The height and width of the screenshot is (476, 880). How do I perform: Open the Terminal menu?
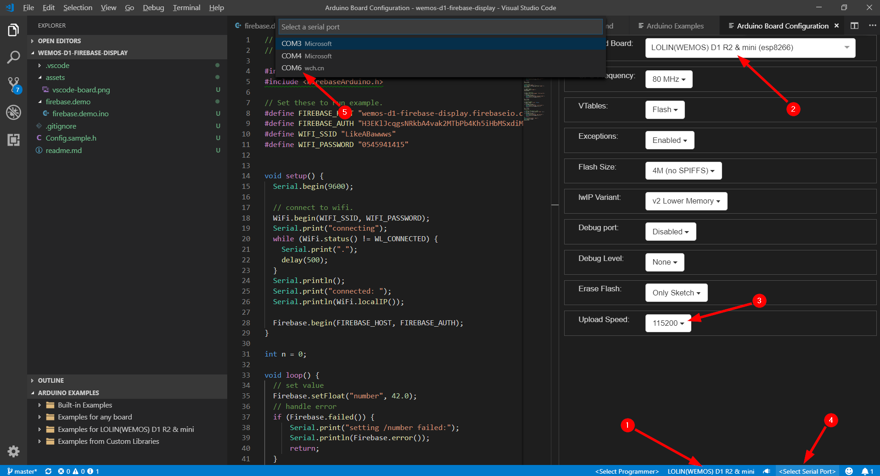coord(186,7)
